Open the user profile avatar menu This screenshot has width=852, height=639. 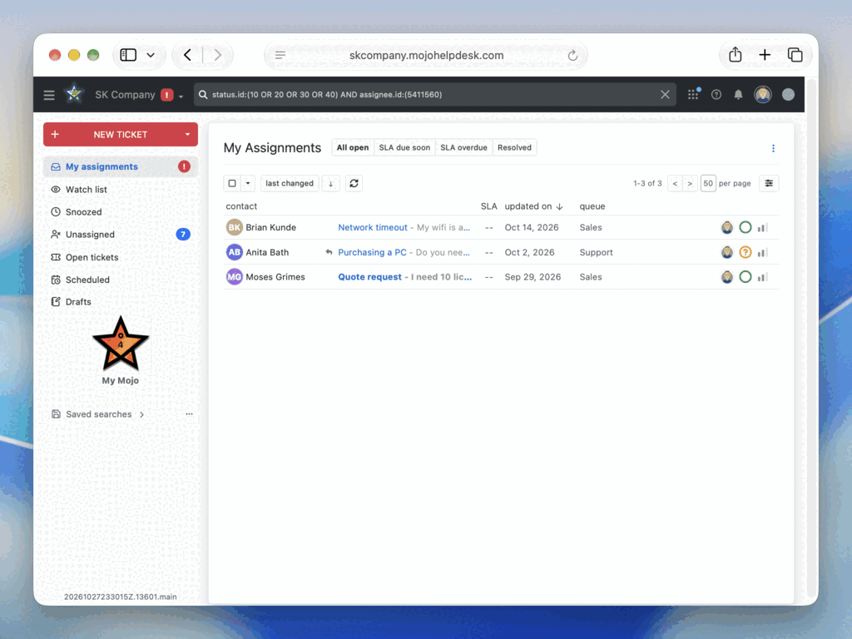(762, 95)
